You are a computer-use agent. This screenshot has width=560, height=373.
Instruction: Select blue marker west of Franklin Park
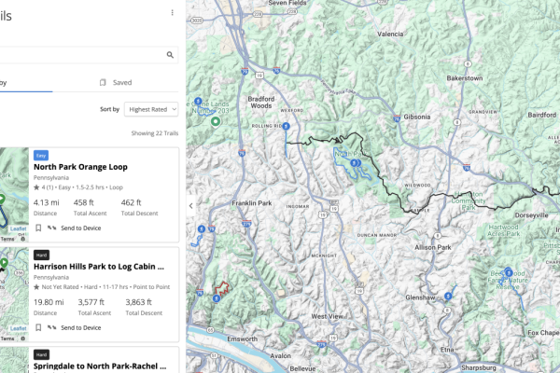click(202, 228)
